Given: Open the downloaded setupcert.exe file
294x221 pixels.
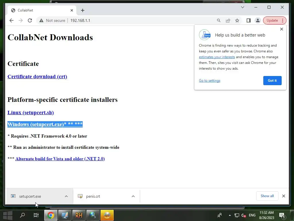Looking at the screenshot, I should click(x=30, y=196).
